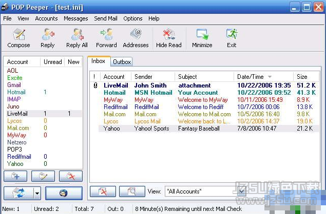Select the 'Your Account' MSN Hotmail message
Image resolution: width=326 pixels, height=214 pixels.
205,93
